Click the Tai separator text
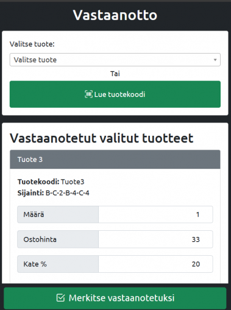The height and width of the screenshot is (310, 231). 115,74
